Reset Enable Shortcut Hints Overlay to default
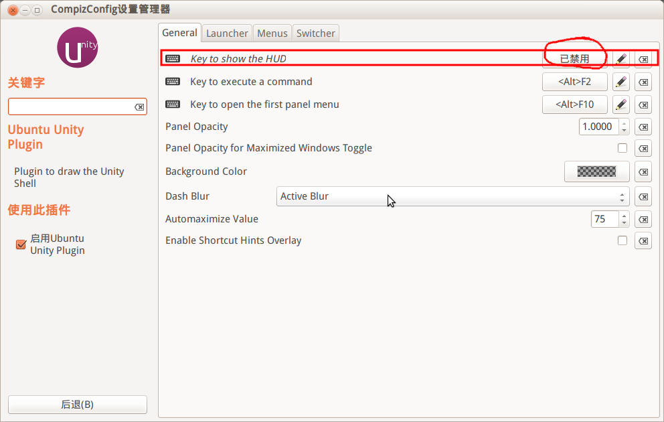The height and width of the screenshot is (422, 664). pyautogui.click(x=643, y=240)
